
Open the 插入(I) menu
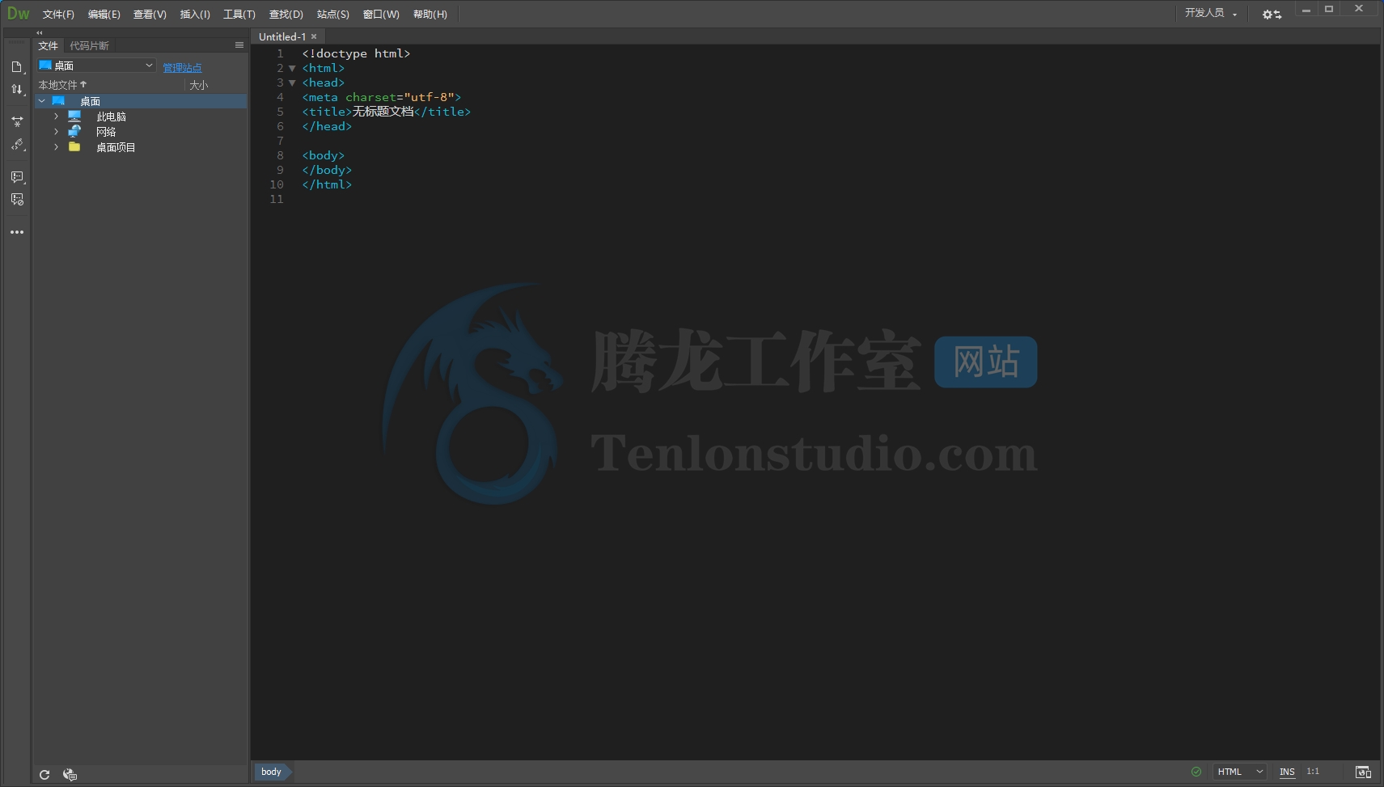pos(195,14)
